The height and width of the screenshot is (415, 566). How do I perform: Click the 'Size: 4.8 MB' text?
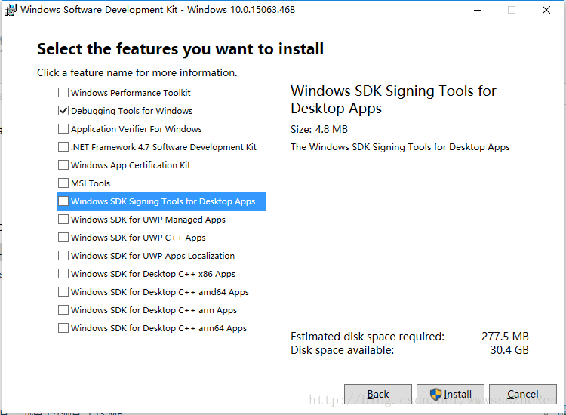coord(319,129)
